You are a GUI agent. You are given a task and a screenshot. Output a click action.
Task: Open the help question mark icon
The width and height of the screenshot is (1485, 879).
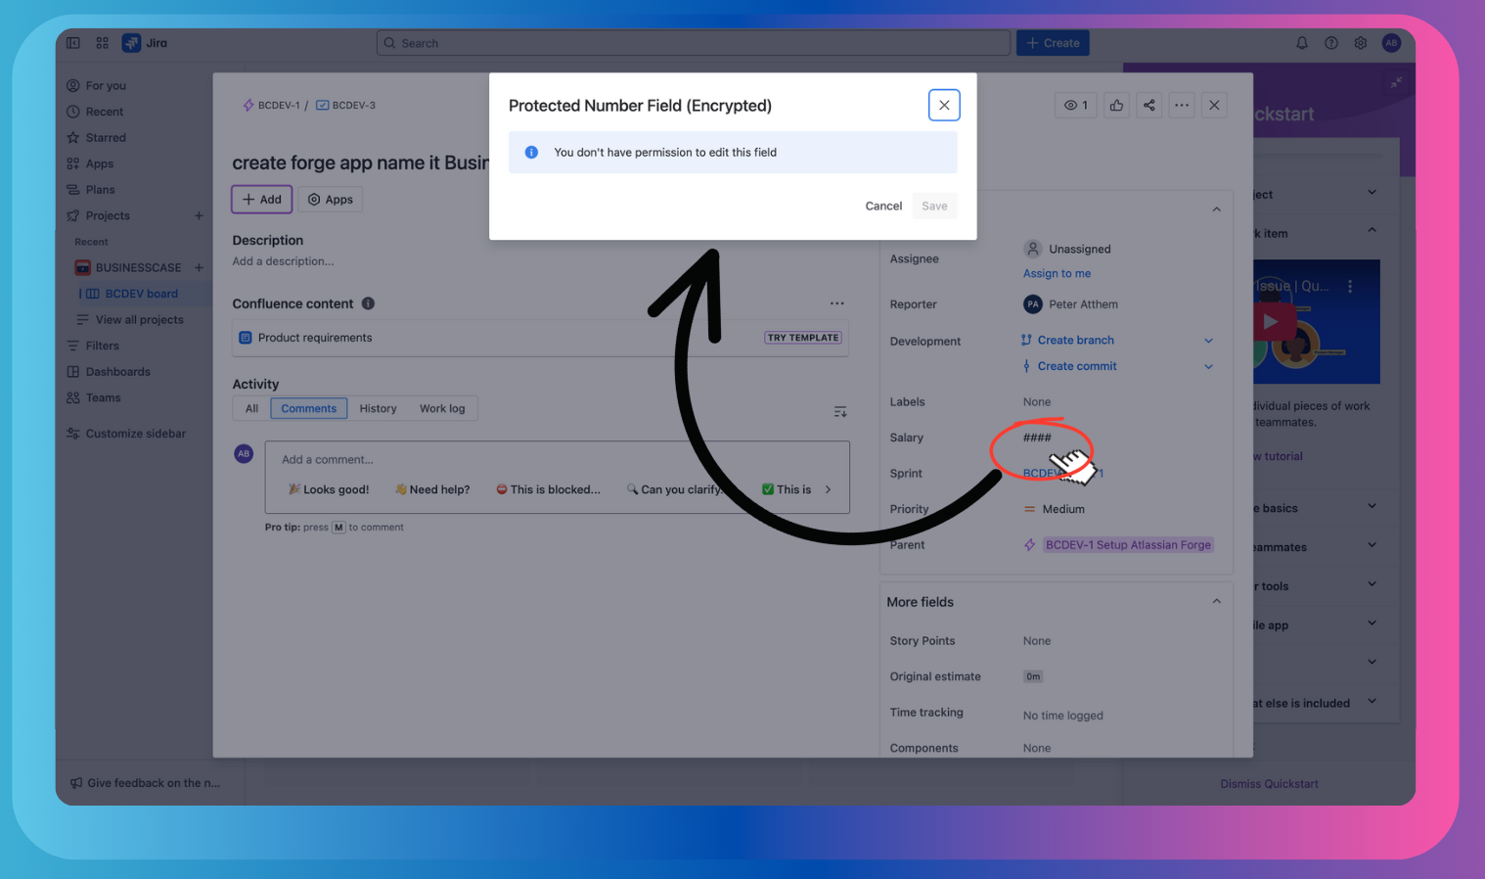tap(1331, 43)
